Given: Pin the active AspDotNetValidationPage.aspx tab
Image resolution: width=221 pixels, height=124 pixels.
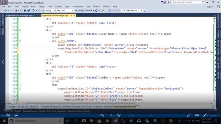Looking at the screenshot, I should [71, 15].
